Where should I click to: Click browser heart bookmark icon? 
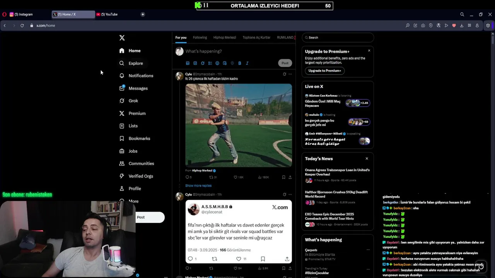pos(454,25)
